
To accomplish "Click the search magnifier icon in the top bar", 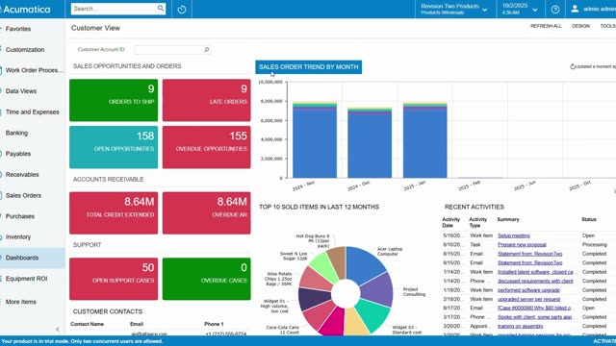I will point(161,9).
